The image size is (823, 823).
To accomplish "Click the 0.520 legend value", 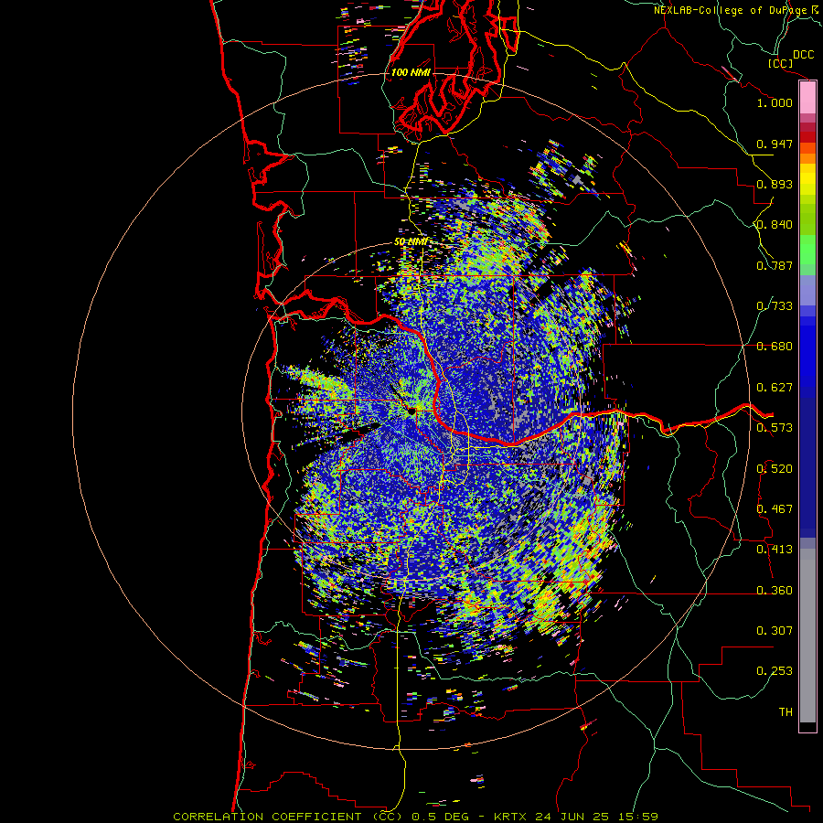I will click(775, 469).
